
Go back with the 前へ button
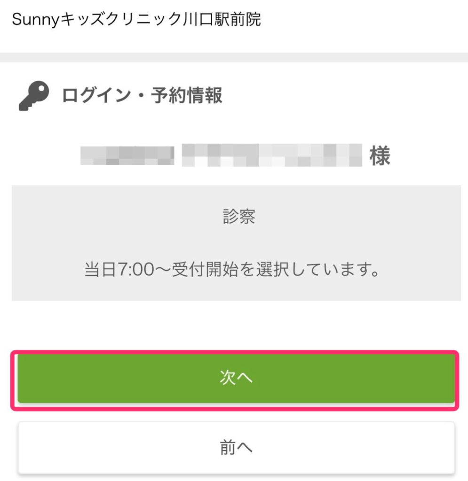pos(236,447)
